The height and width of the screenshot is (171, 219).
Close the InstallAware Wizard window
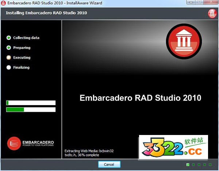pyautogui.click(x=211, y=2)
